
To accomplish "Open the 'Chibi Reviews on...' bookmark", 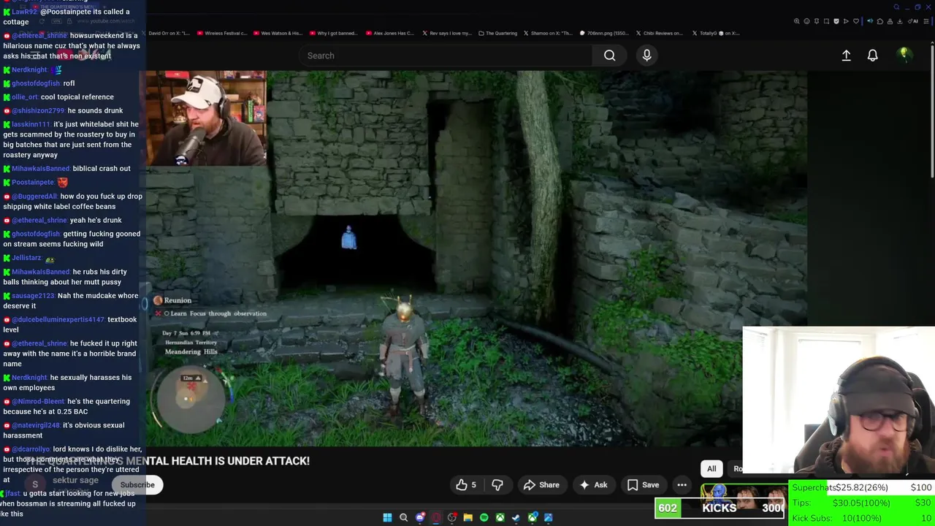I will (x=660, y=33).
